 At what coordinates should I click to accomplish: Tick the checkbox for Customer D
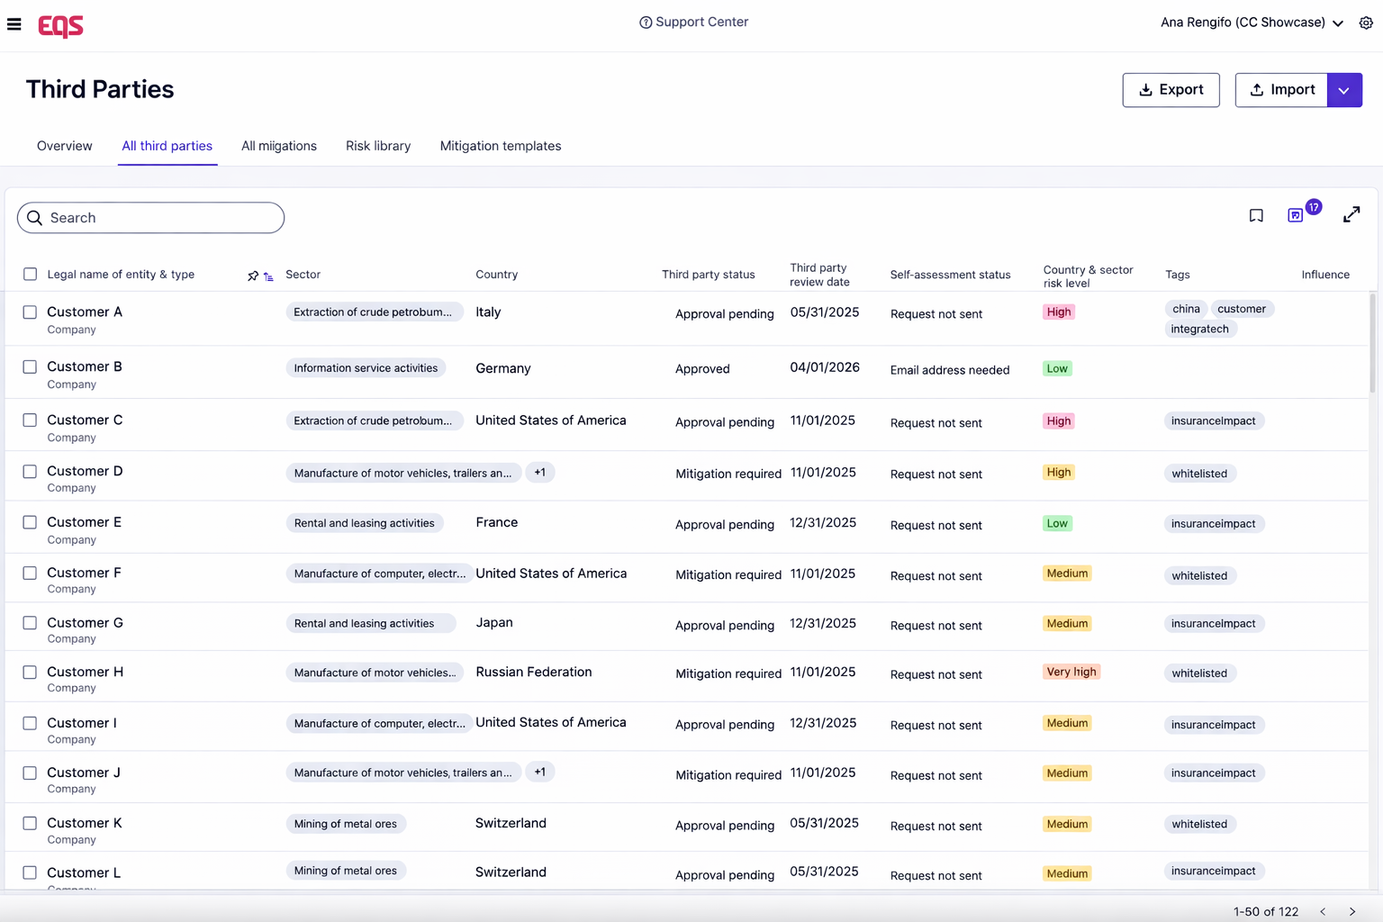(30, 472)
